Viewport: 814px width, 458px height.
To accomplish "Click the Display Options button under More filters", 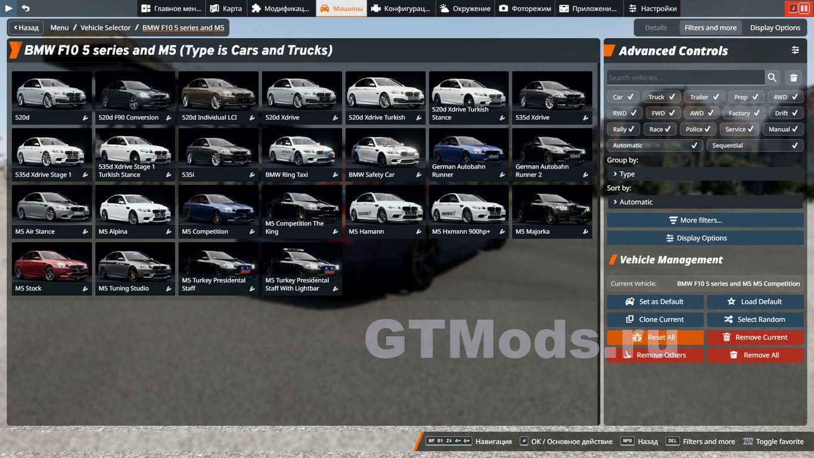I will pyautogui.click(x=705, y=238).
